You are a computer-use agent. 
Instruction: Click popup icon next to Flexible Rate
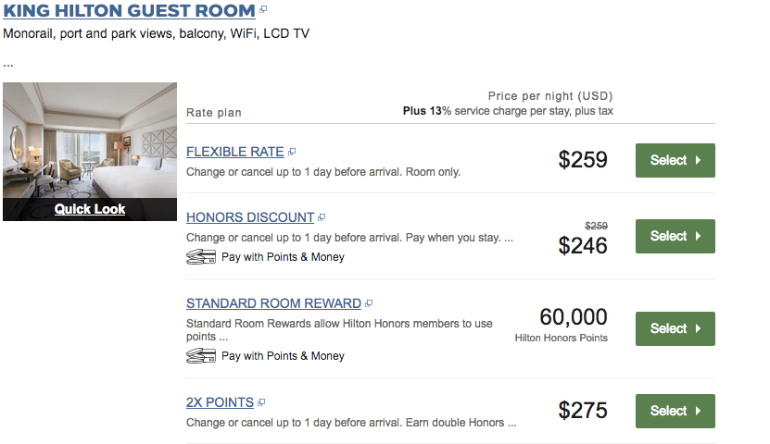point(292,152)
